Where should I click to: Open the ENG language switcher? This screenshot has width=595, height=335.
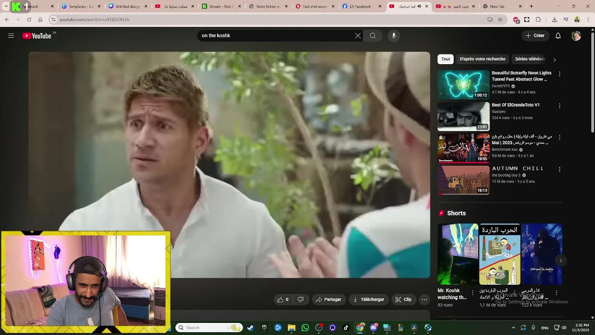pos(545,328)
